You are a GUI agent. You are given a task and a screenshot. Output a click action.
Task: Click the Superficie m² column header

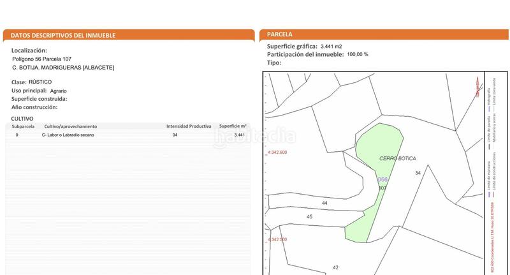click(233, 126)
